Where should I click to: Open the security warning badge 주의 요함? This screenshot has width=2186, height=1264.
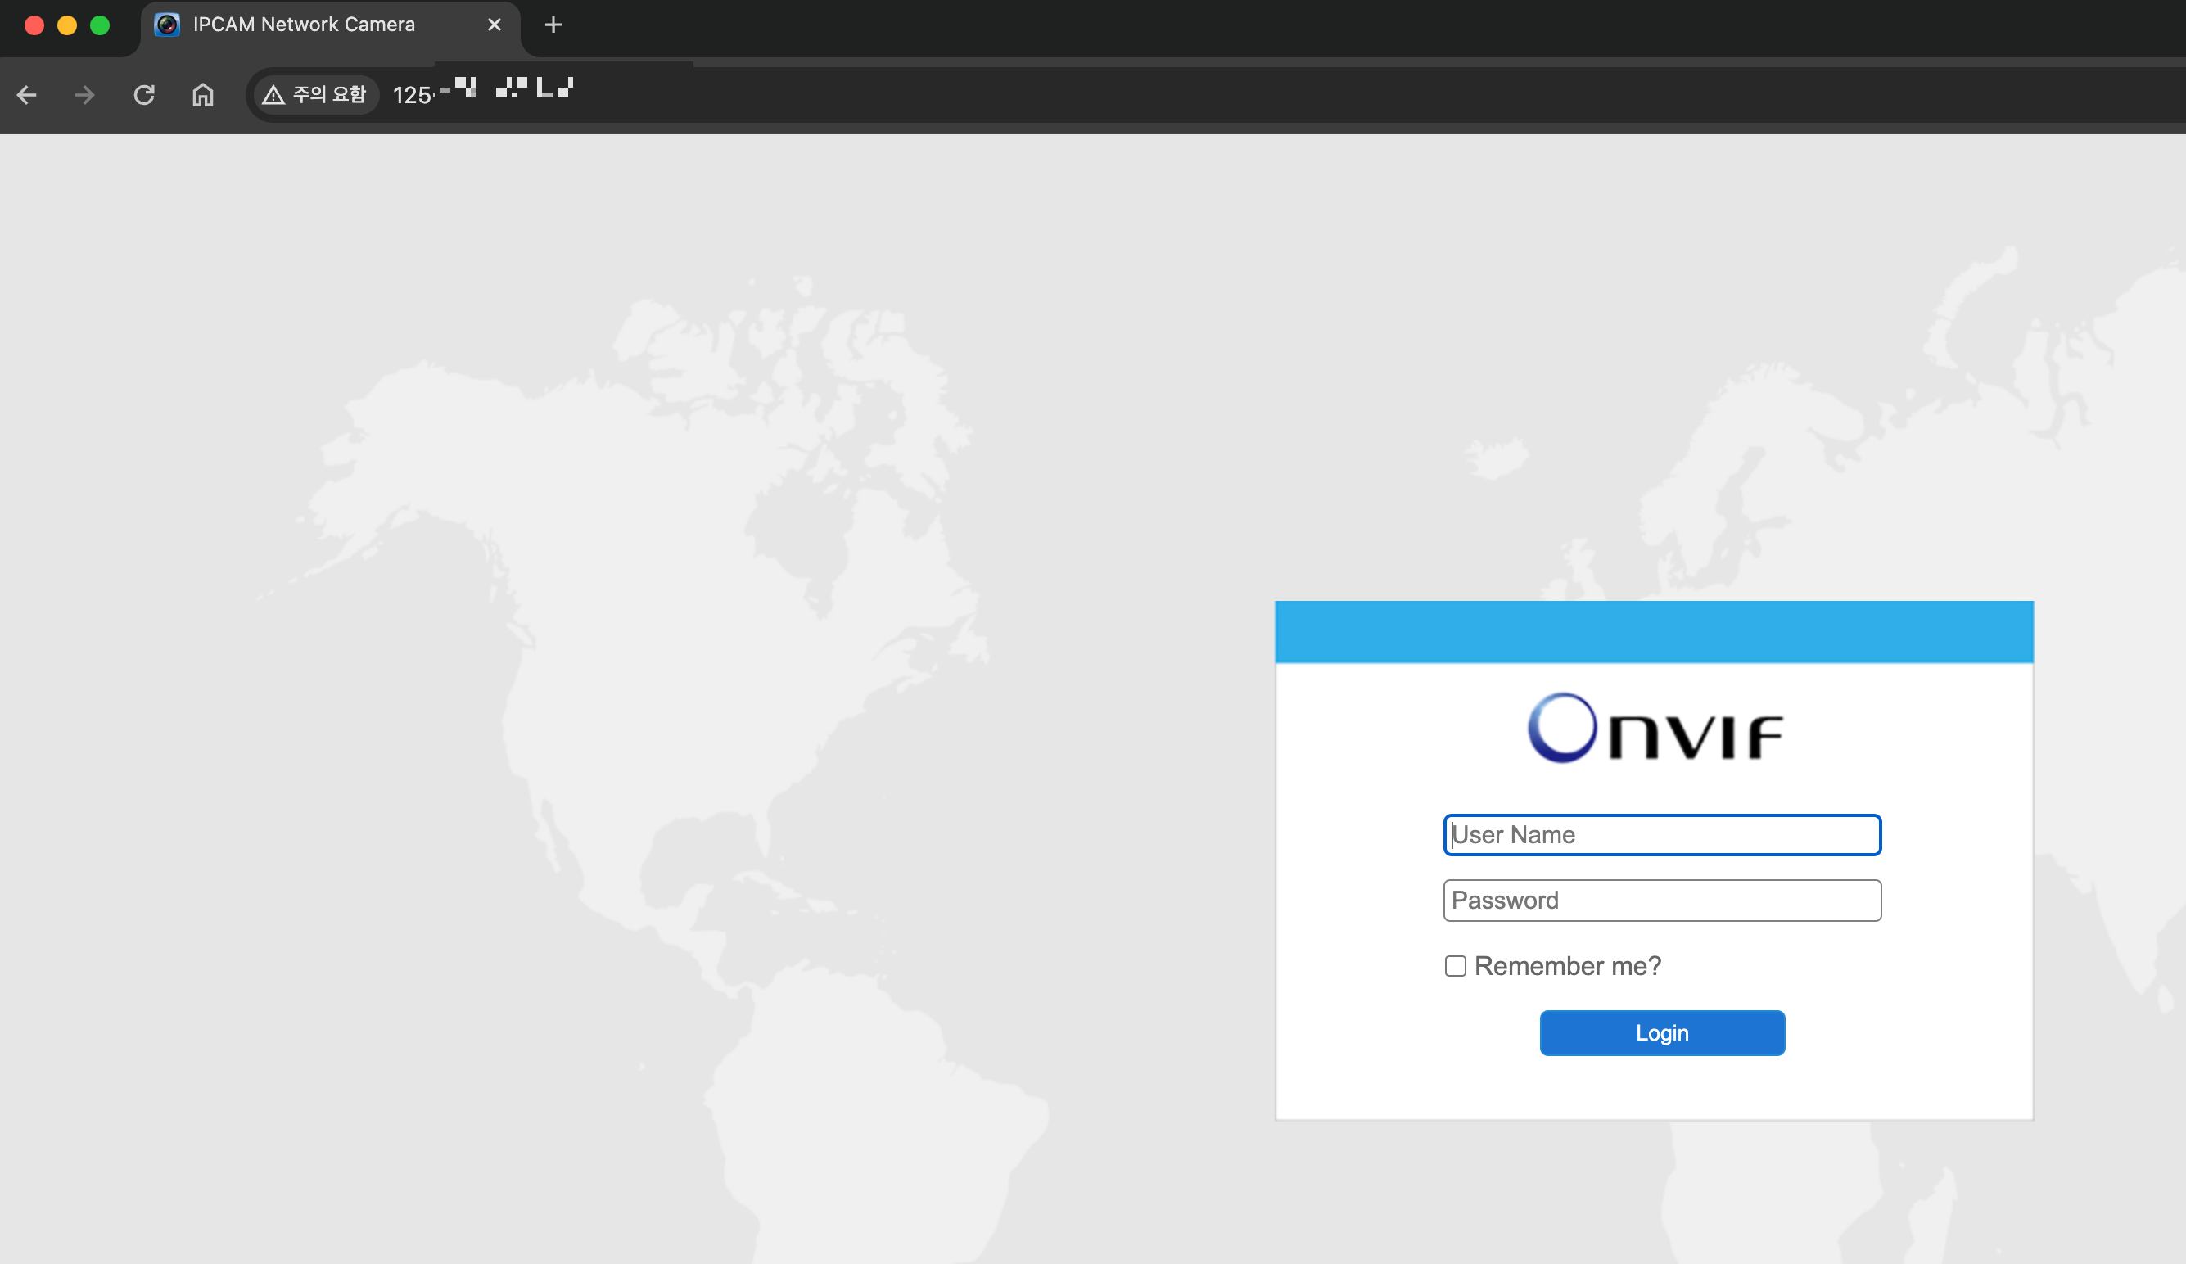click(315, 95)
